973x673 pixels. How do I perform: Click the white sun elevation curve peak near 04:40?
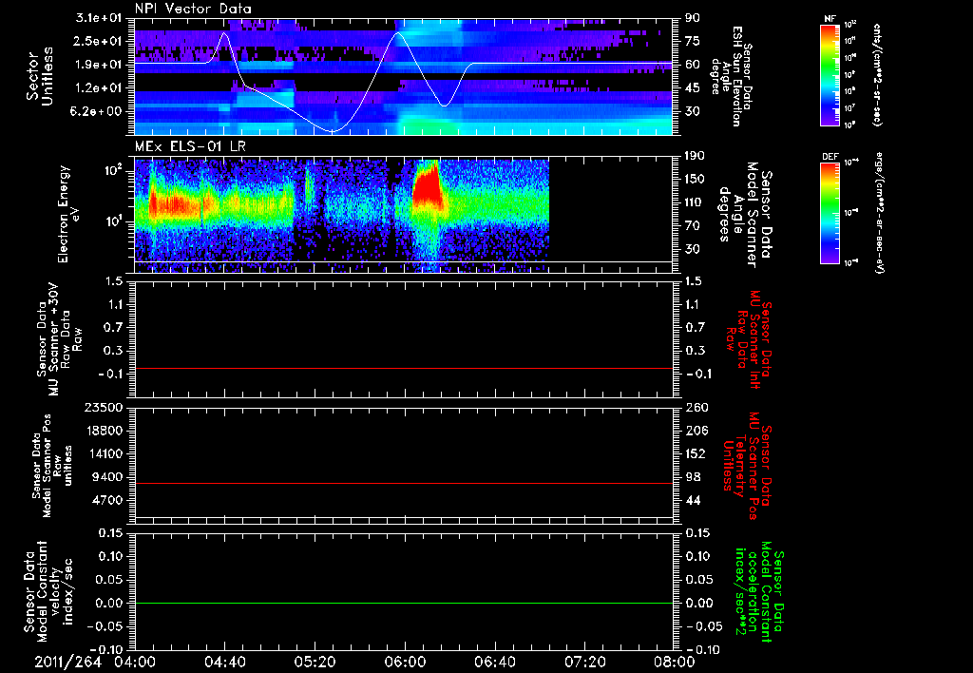click(x=224, y=33)
